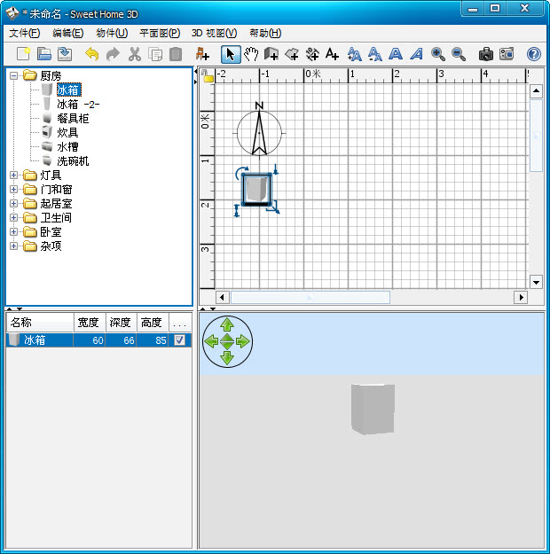The height and width of the screenshot is (554, 550).
Task: Click the plan's horizontal scrollbar thumb
Action: [310, 297]
